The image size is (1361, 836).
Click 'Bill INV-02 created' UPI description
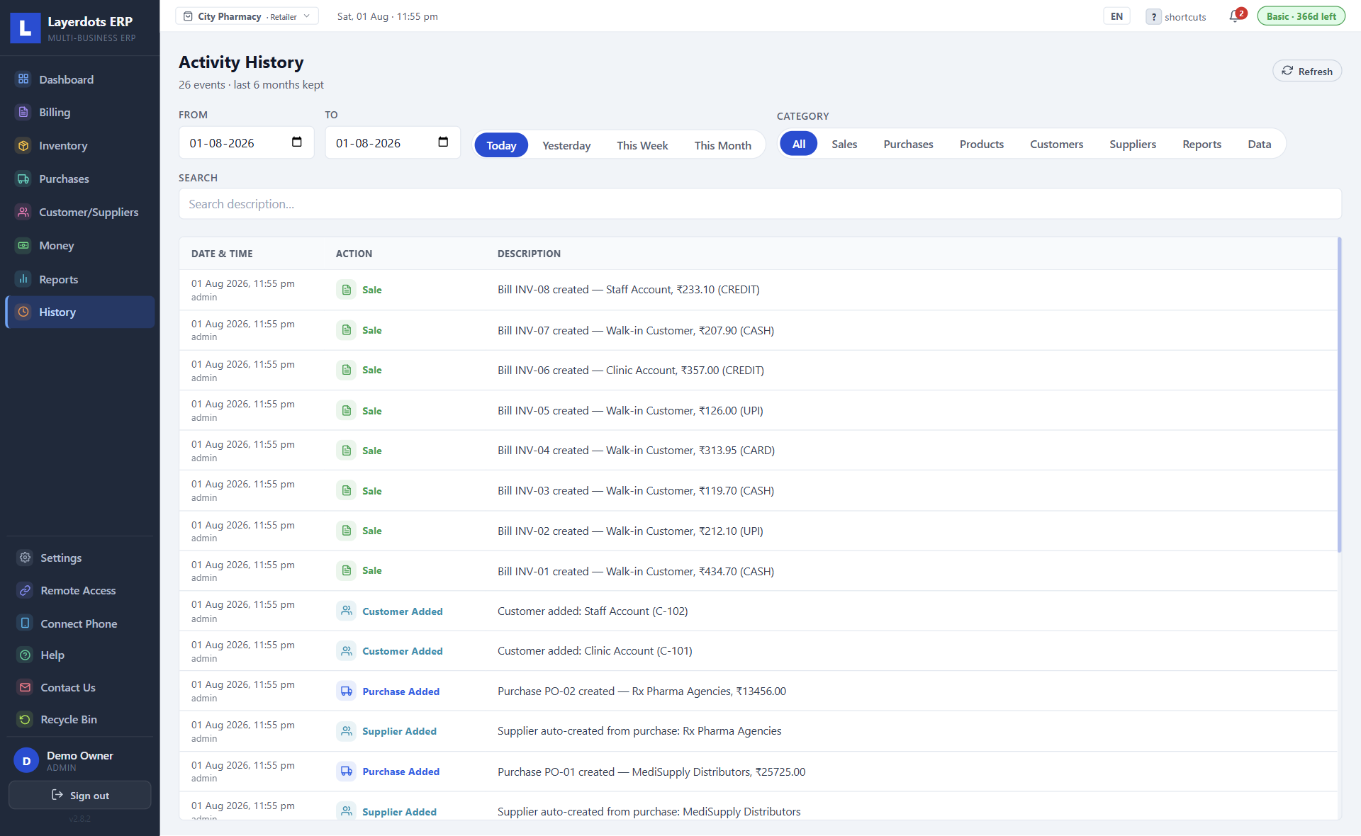click(x=630, y=531)
